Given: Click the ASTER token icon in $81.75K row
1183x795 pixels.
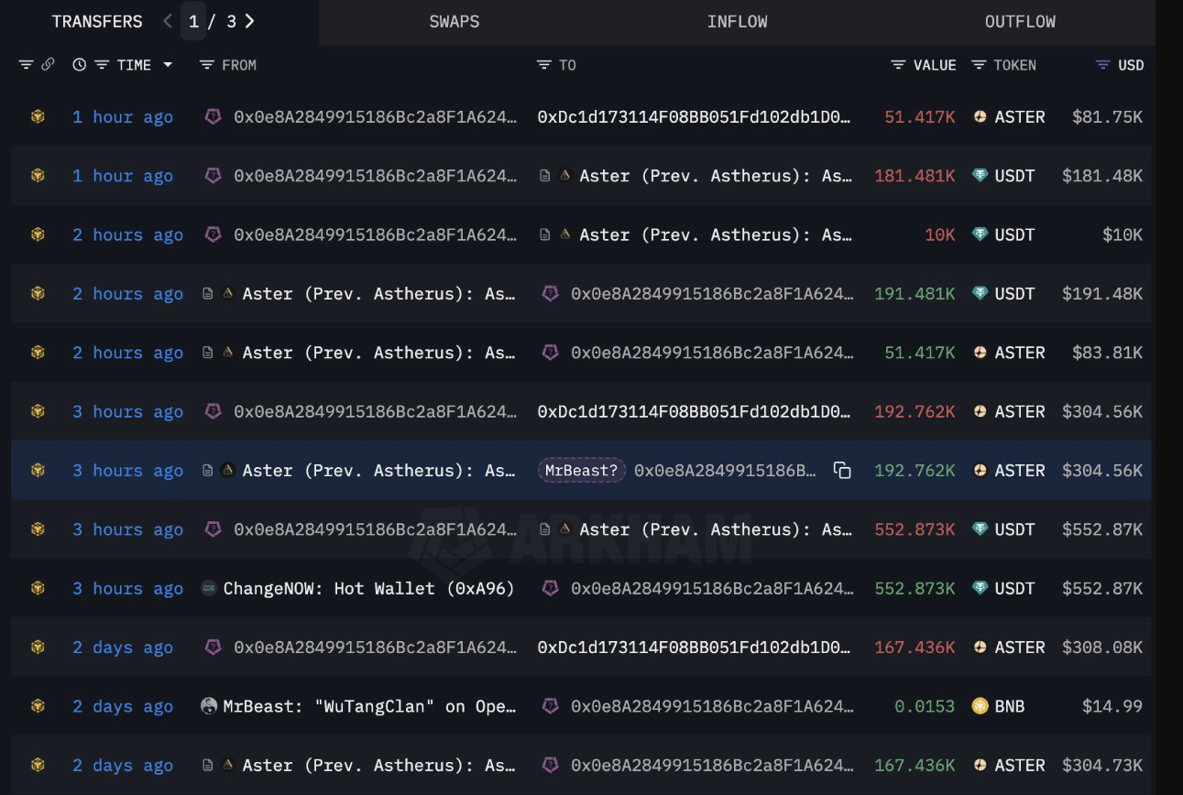Looking at the screenshot, I should point(980,117).
